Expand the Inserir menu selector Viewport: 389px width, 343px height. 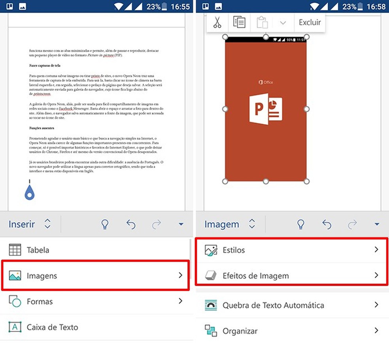click(x=30, y=224)
